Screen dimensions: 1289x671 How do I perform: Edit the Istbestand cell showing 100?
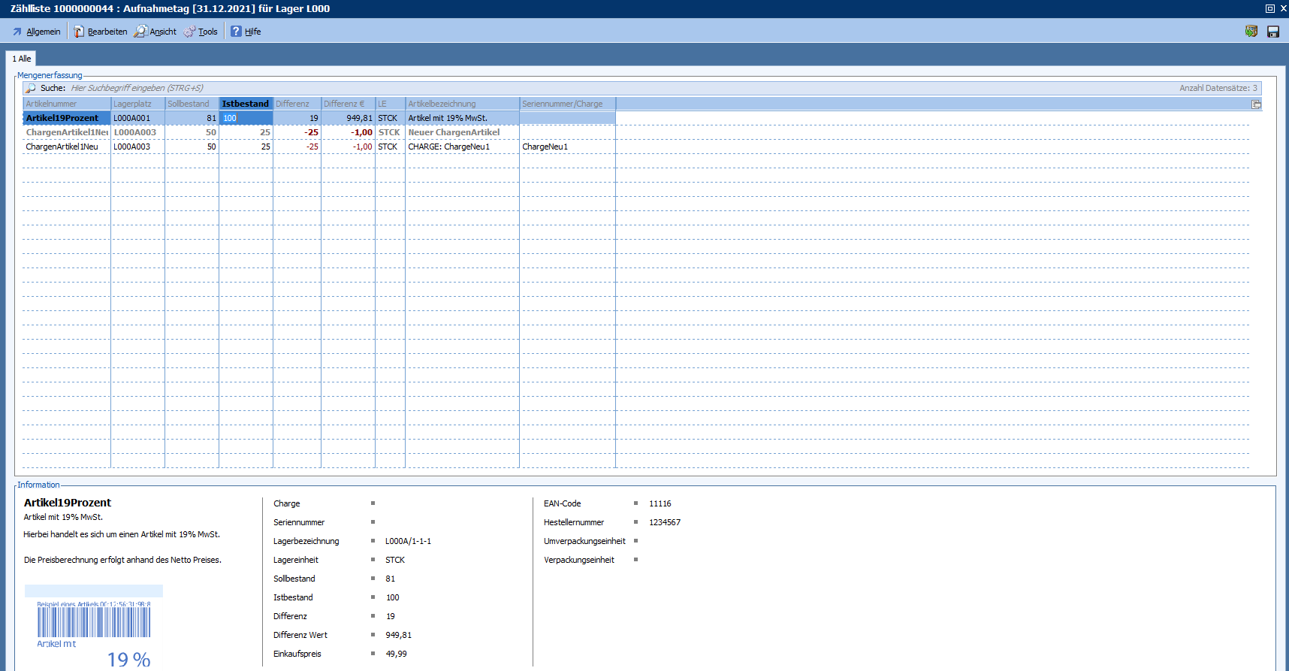(246, 118)
